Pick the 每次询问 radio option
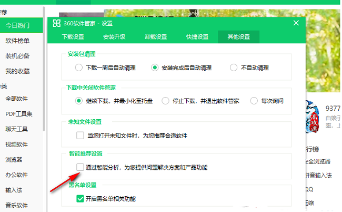The image size is (342, 212). [254, 101]
